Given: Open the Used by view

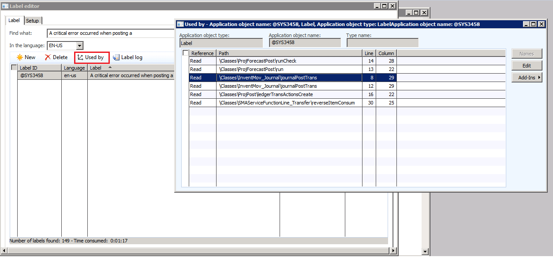Looking at the screenshot, I should tap(91, 57).
